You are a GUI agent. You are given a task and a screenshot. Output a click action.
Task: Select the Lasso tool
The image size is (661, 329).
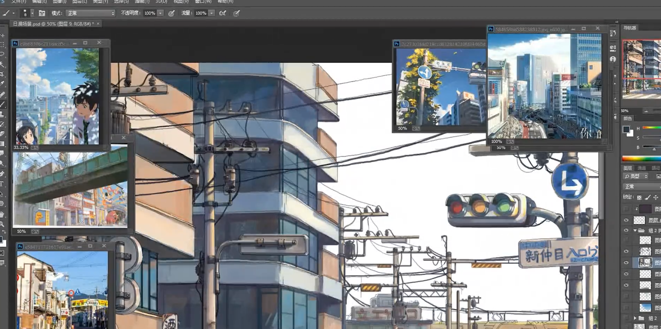(x=2, y=54)
